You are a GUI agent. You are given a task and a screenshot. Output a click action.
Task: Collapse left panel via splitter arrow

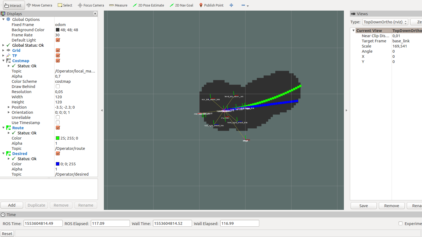tap(102, 110)
